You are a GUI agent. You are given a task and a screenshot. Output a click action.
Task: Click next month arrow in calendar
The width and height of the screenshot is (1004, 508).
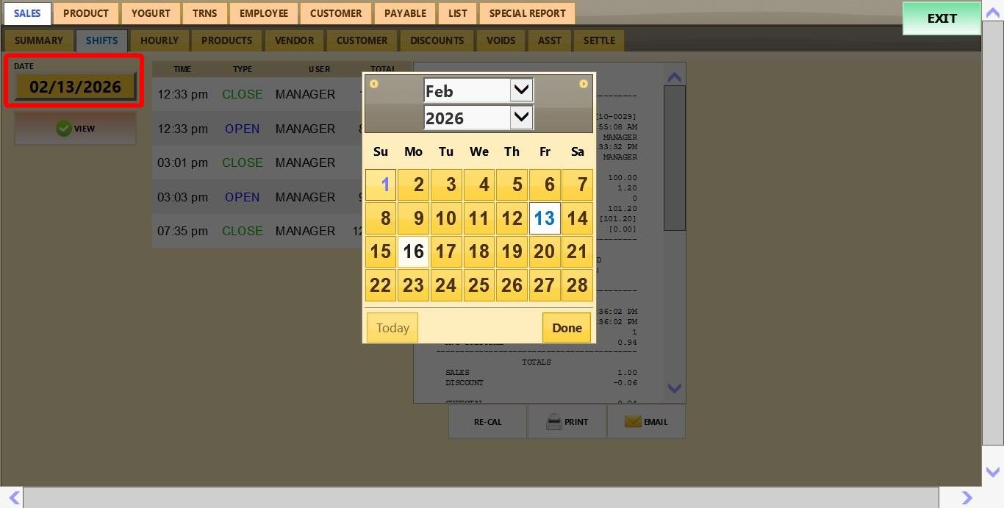coord(583,84)
